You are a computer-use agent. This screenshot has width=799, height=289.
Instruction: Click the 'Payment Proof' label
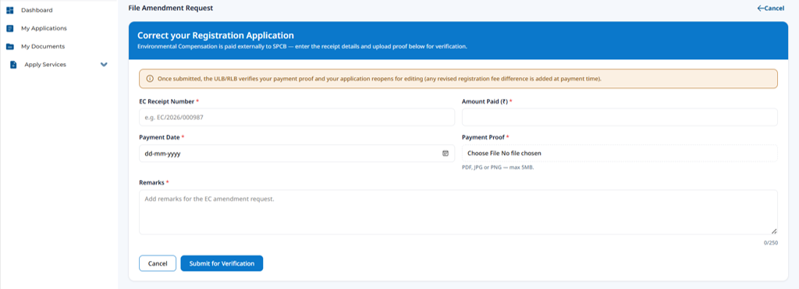click(483, 137)
